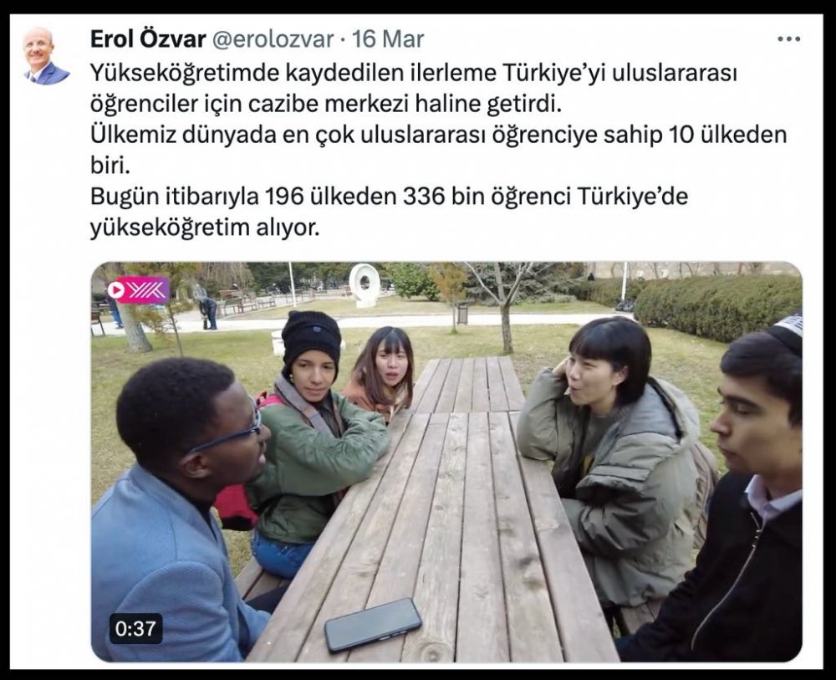Click the man in the patterned skullcap
Screen dimensions: 836x680
pos(736,491)
